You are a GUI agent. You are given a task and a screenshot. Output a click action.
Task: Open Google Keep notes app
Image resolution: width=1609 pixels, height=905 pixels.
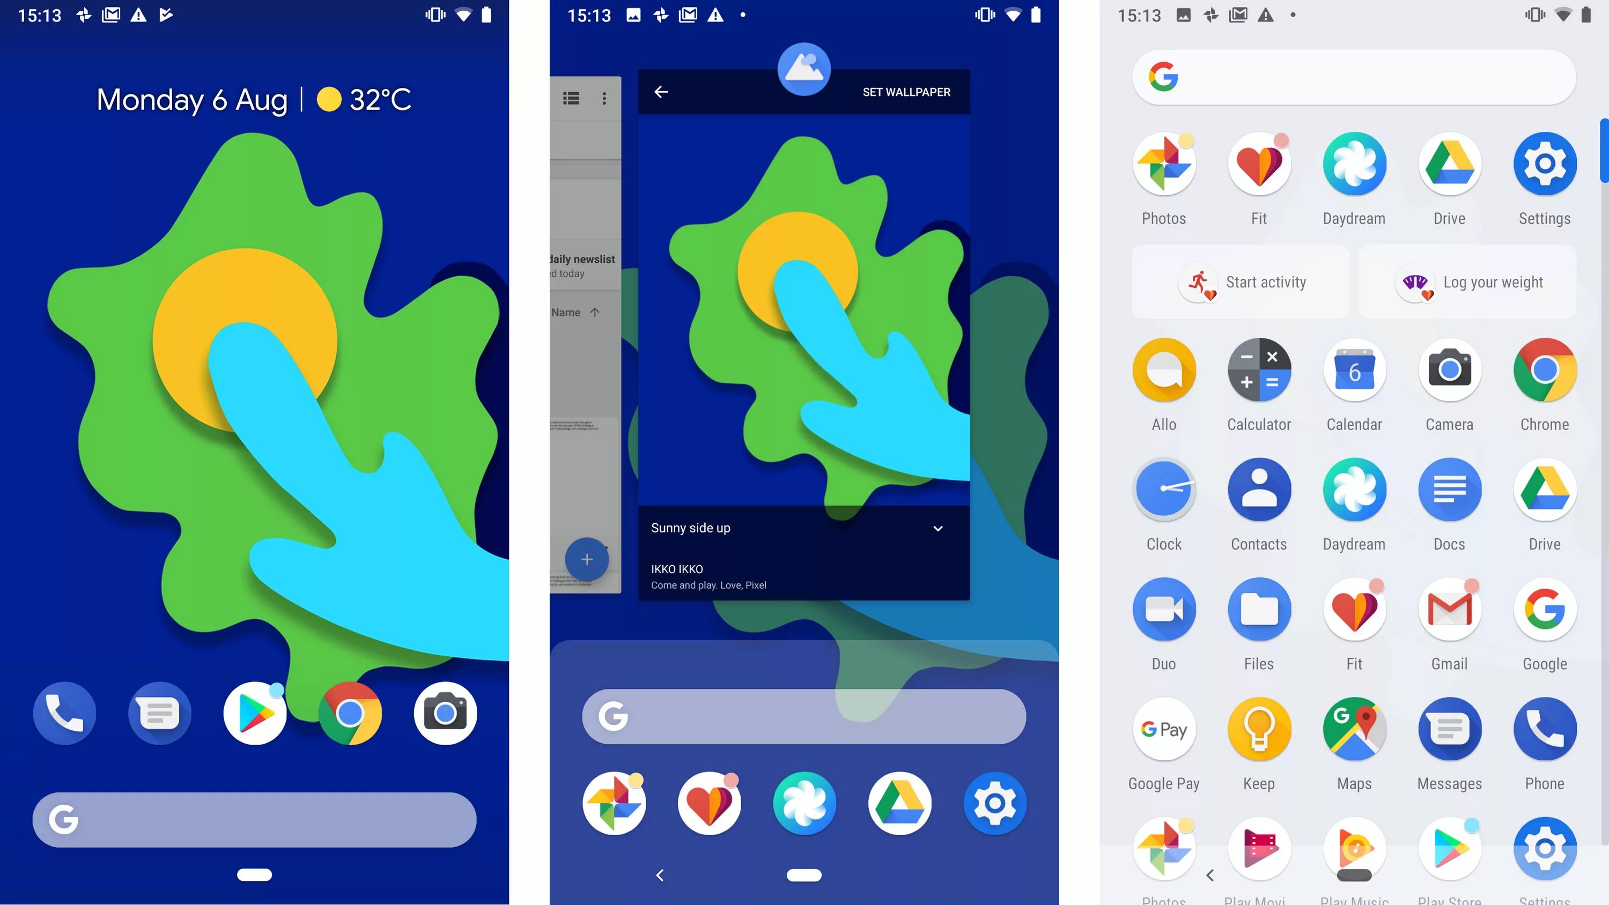click(1260, 729)
